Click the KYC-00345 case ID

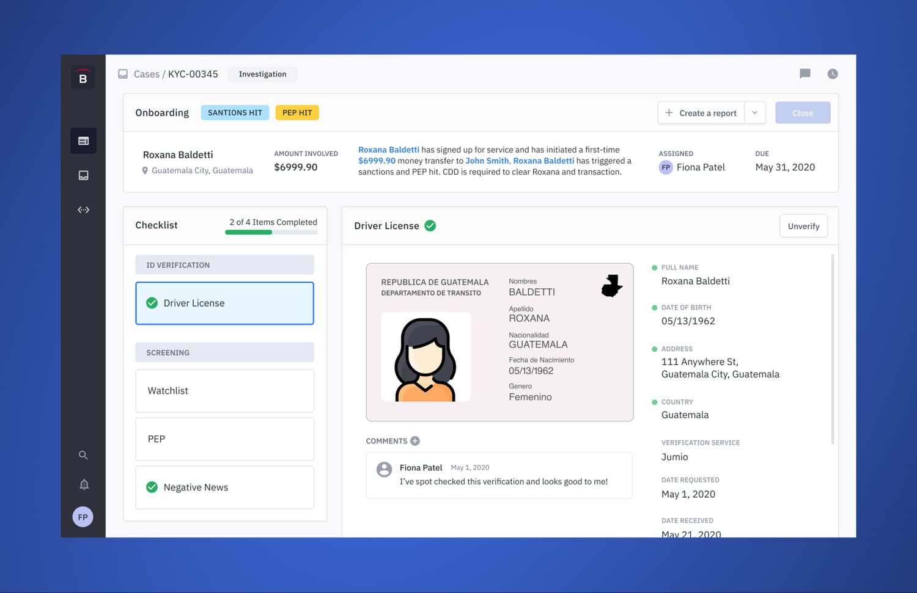pyautogui.click(x=193, y=74)
